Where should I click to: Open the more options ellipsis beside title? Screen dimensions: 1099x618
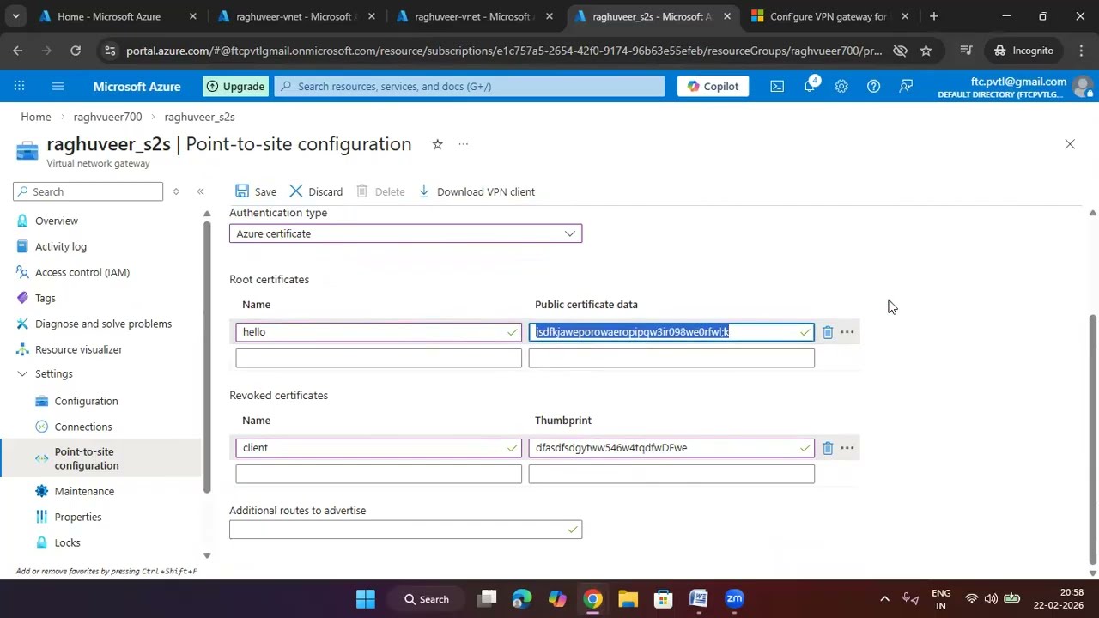[463, 144]
